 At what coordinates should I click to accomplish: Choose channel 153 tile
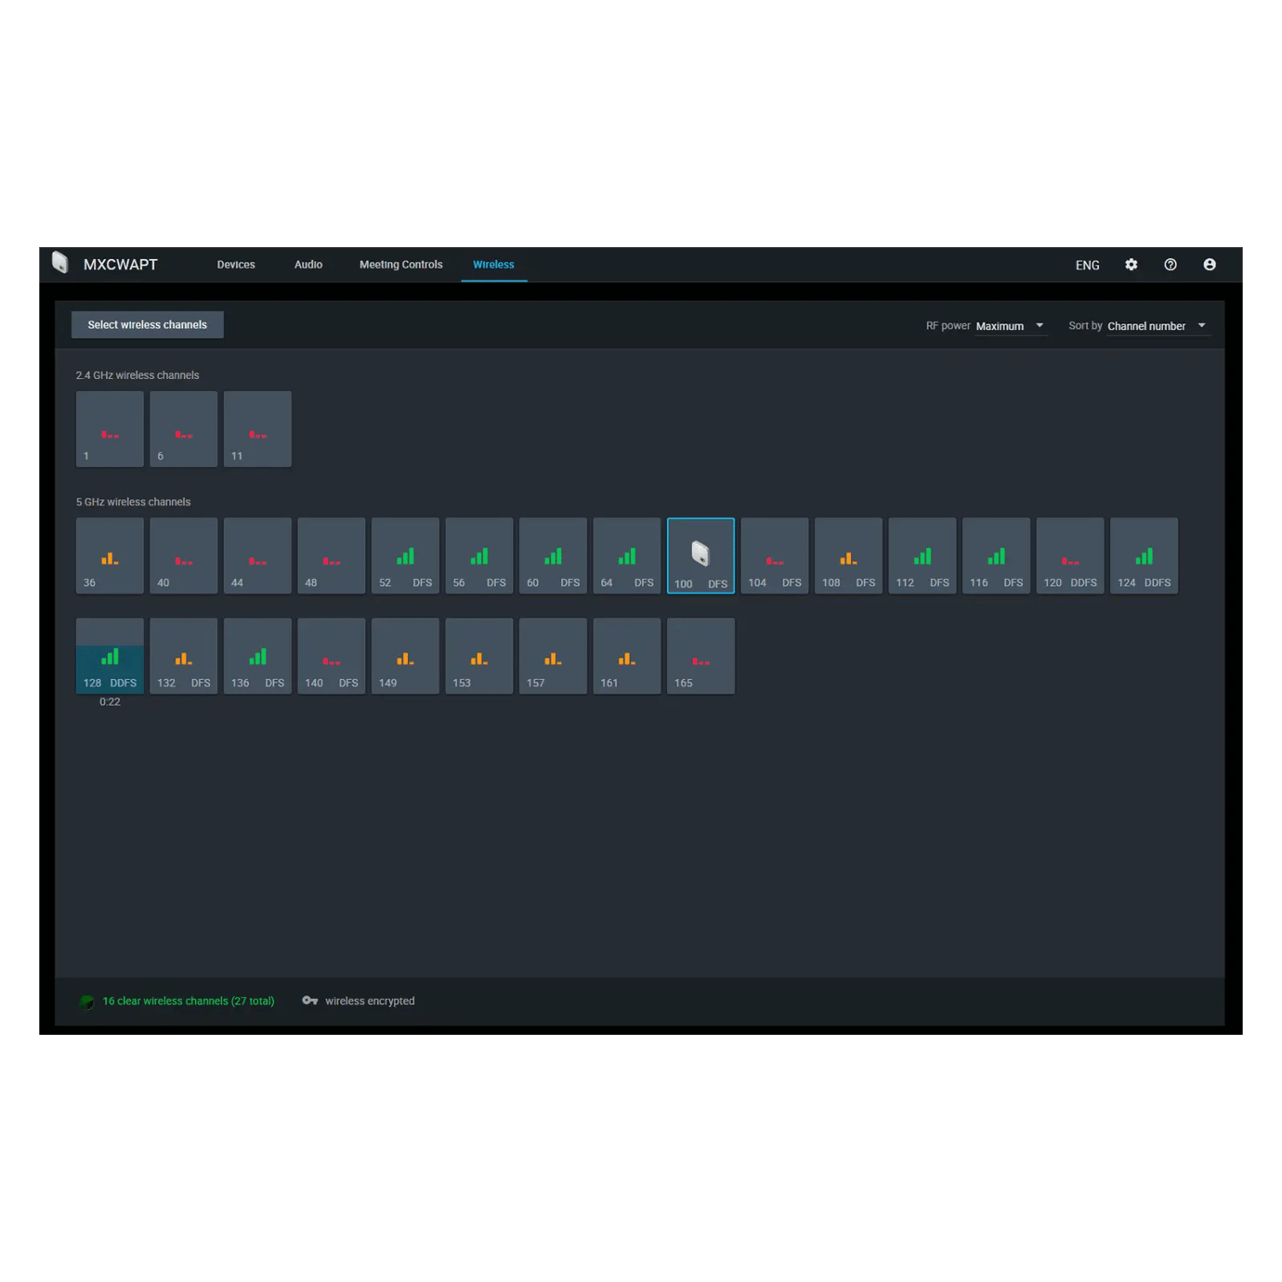point(479,656)
